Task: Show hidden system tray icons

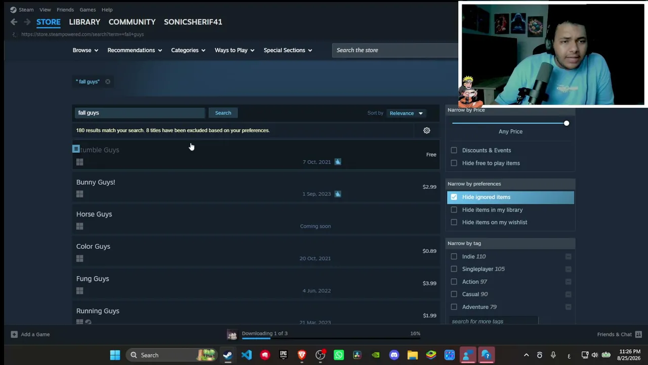Action: tap(526, 355)
